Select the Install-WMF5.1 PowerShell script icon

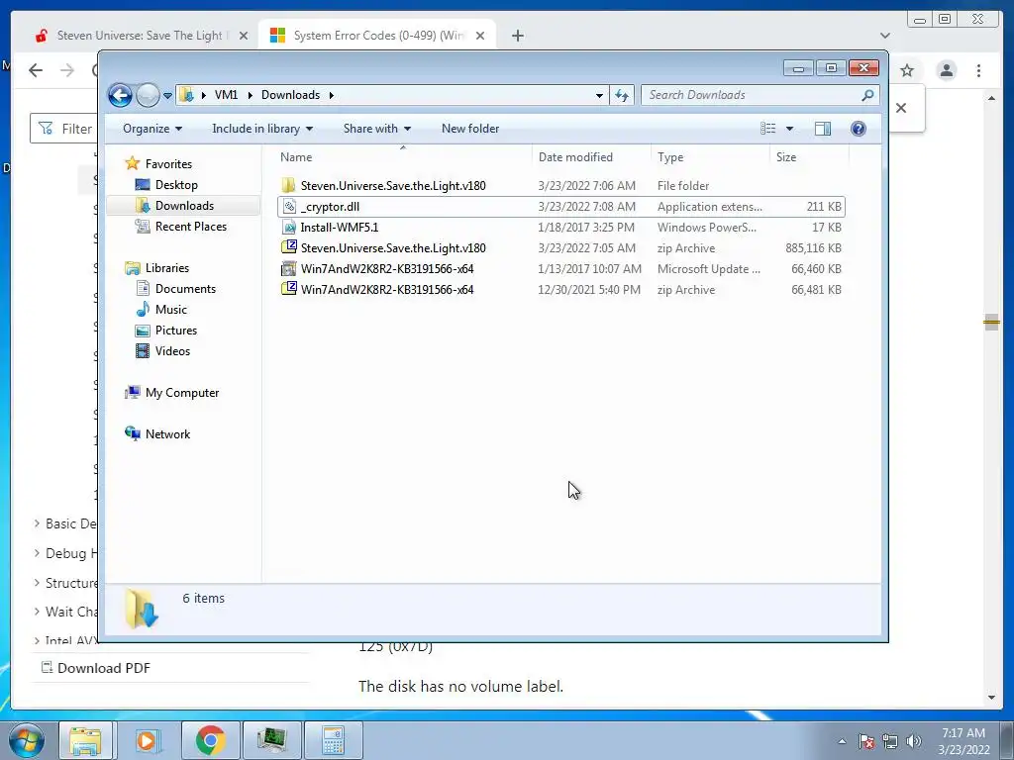(289, 228)
